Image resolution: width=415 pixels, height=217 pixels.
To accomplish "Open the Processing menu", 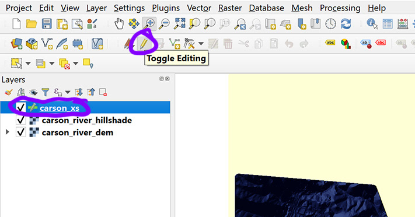I will (340, 8).
